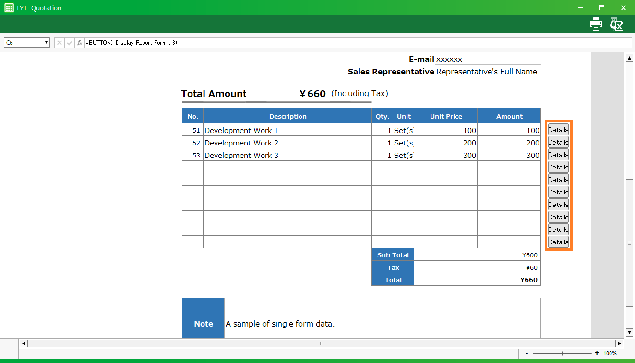Screen dimensions: 635x363
Task: Click the TYT_Quotation app icon in title bar
Action: click(9, 8)
